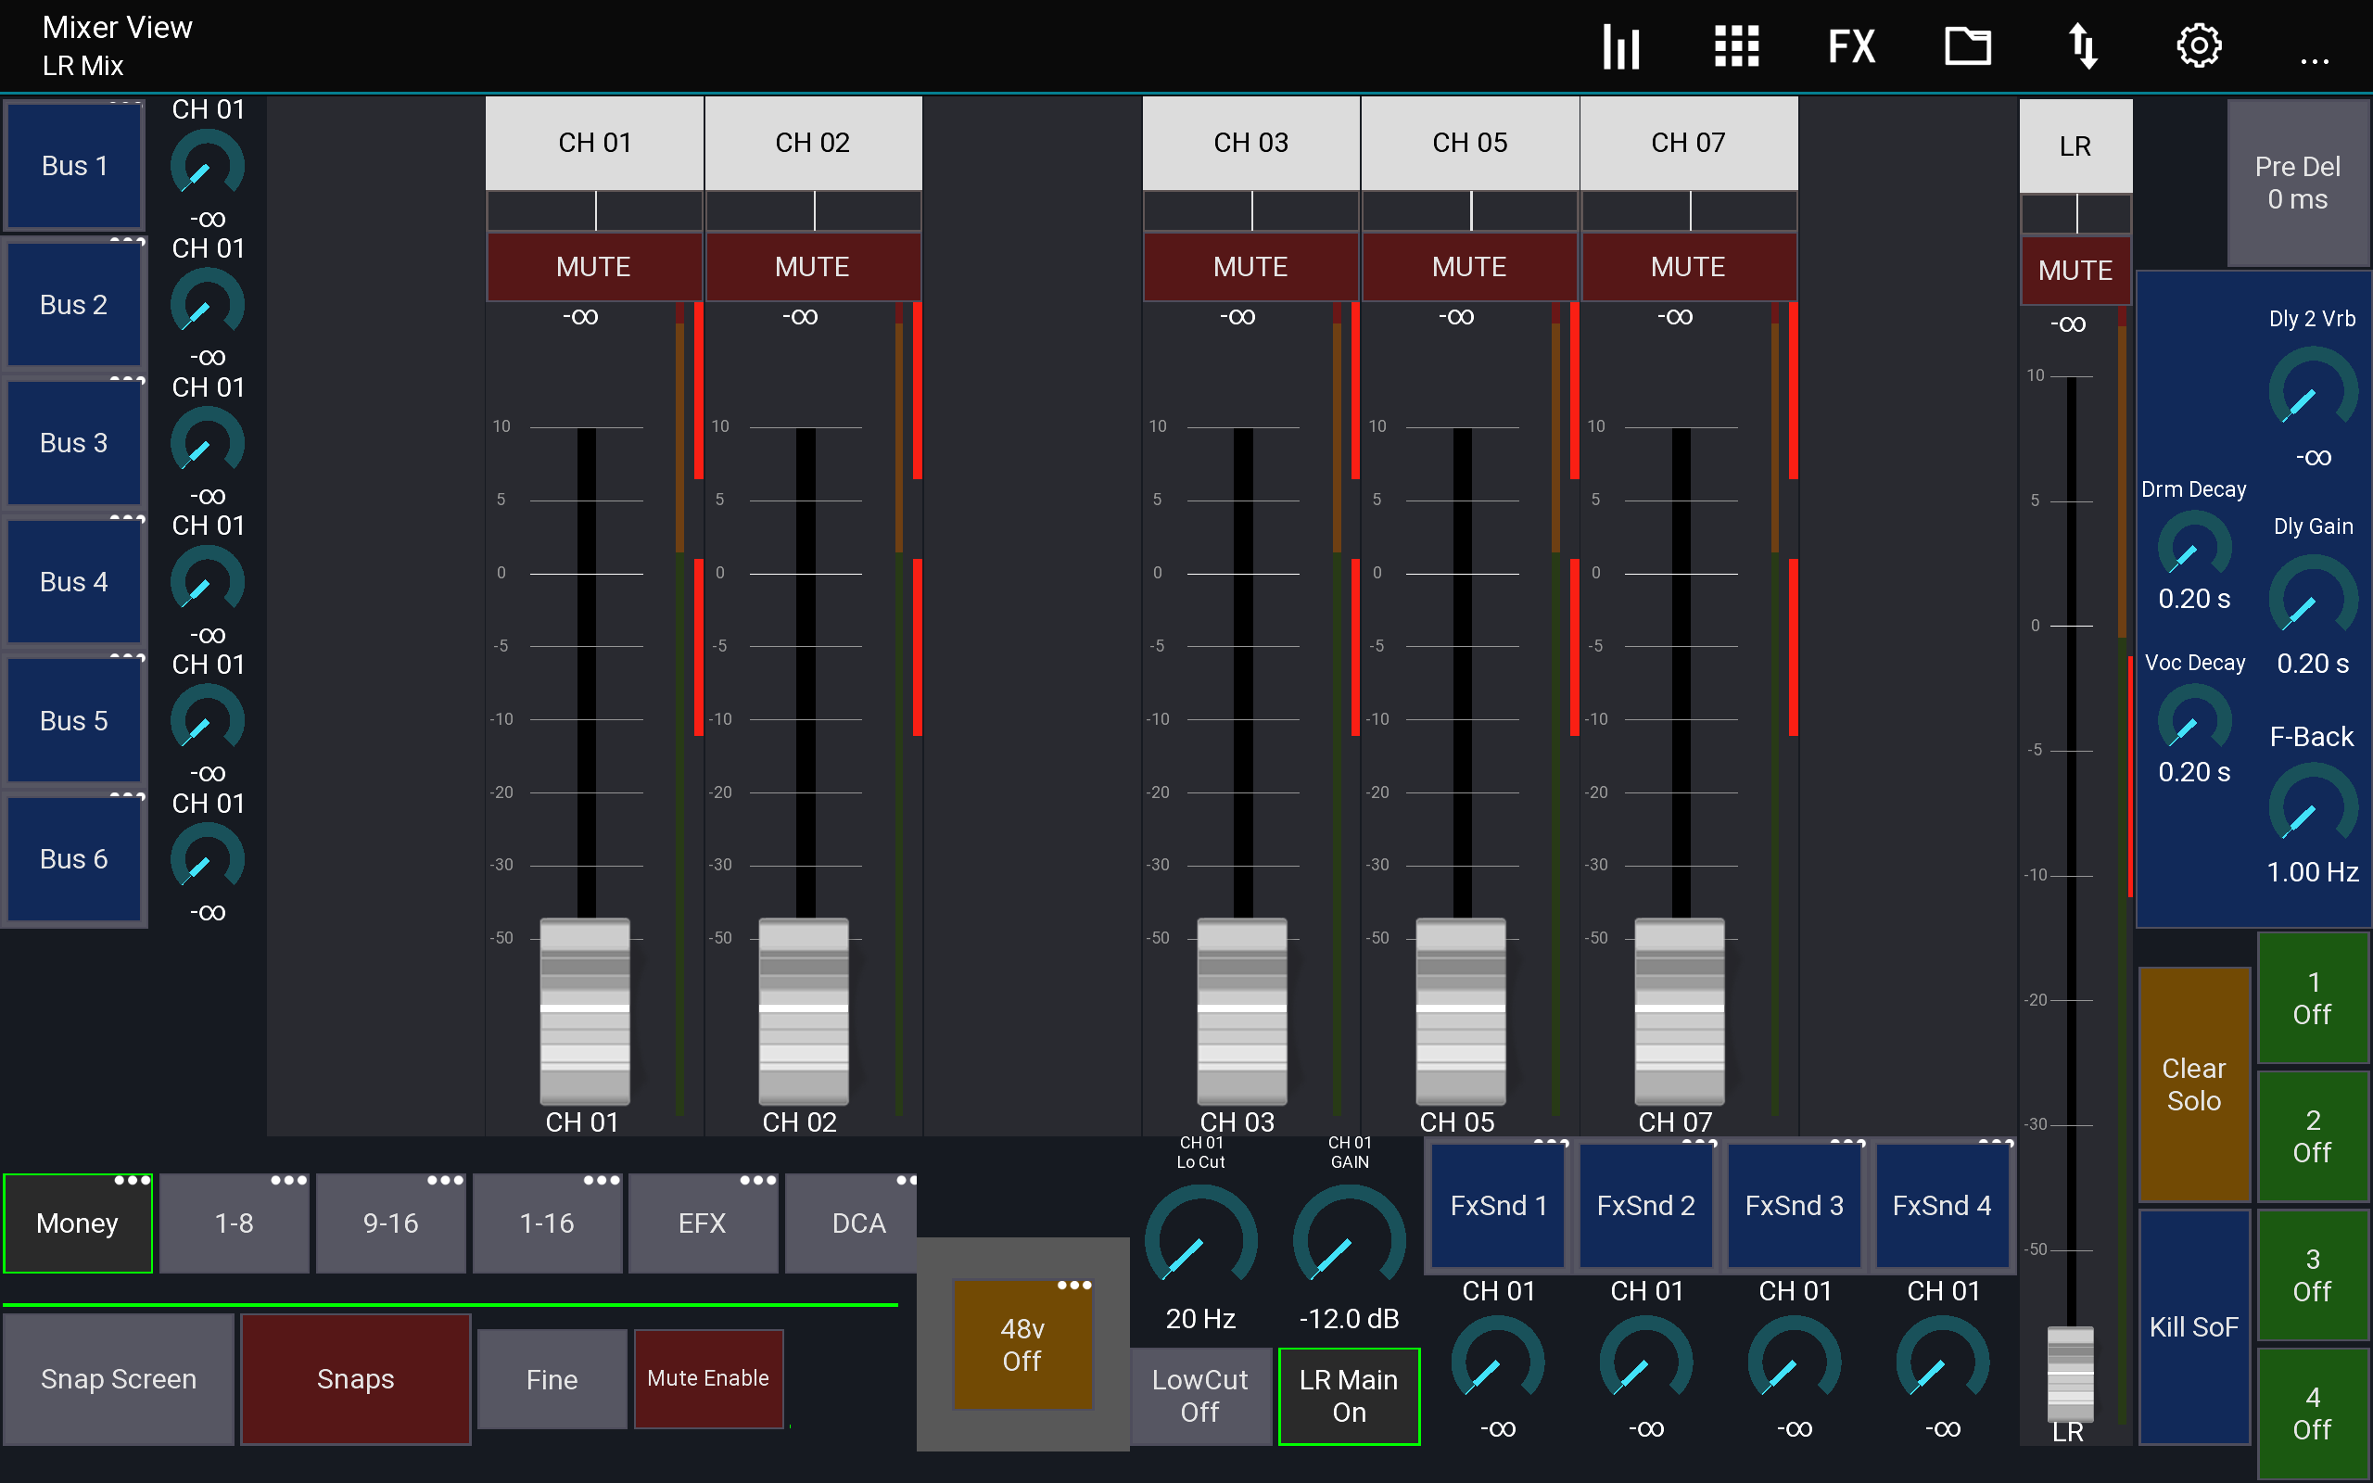Toggle 48v phantom power button
Image resolution: width=2373 pixels, height=1483 pixels.
(1022, 1344)
